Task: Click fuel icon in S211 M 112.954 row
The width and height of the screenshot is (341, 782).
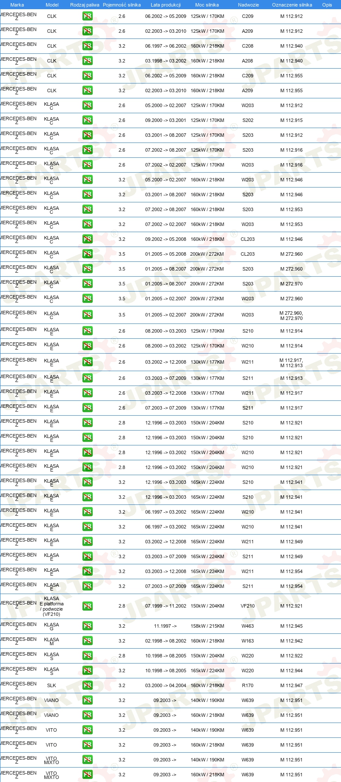Action: [x=88, y=586]
